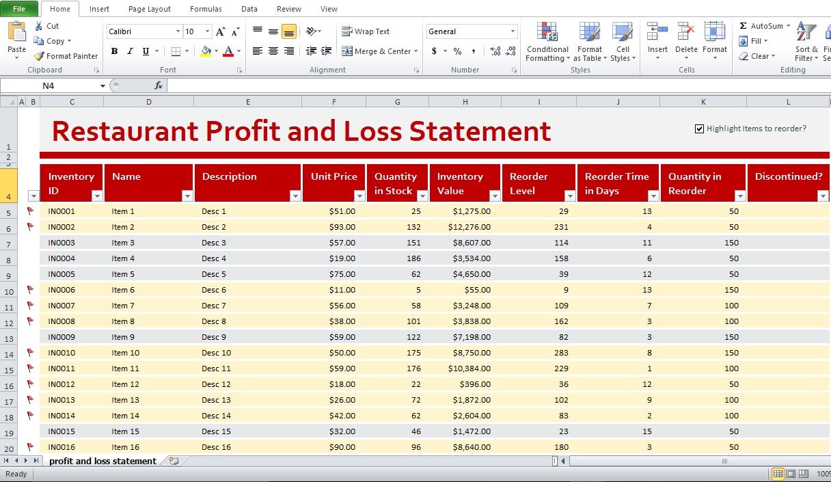Click the Borders icon

coord(176,51)
